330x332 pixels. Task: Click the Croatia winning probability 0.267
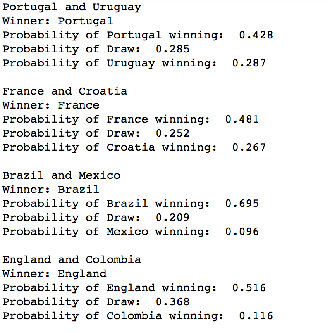coord(249,147)
